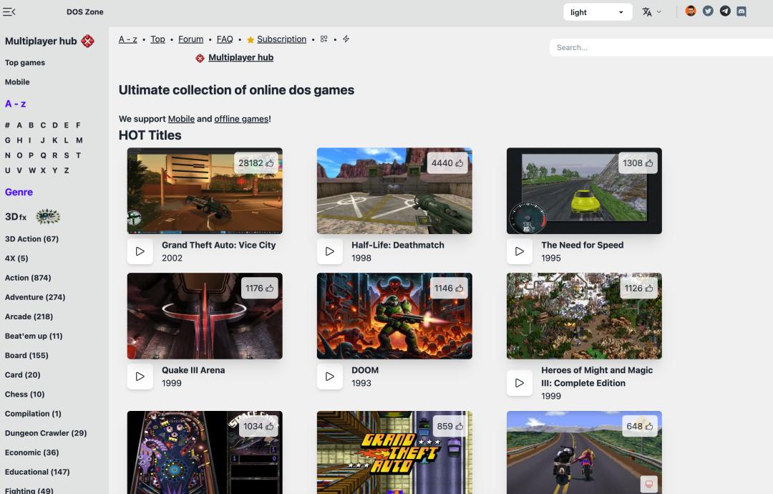Screen dimensions: 773x494
Task: Click the user avatar icon in header
Action: pyautogui.click(x=691, y=11)
